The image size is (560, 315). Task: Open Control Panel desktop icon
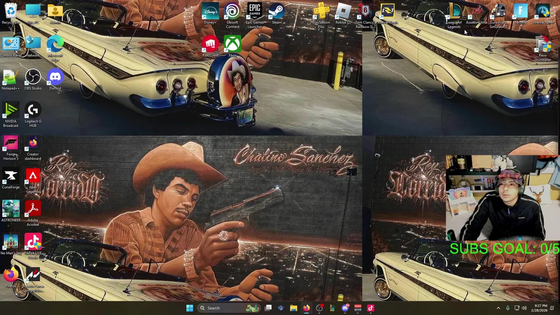click(x=10, y=47)
